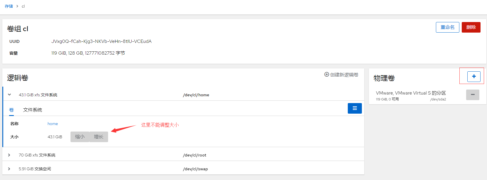
Task: Click 创建新逻辑卷 link text
Action: [344, 75]
